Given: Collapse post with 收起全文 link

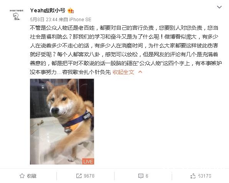Looking at the screenshot, I should [123, 72].
